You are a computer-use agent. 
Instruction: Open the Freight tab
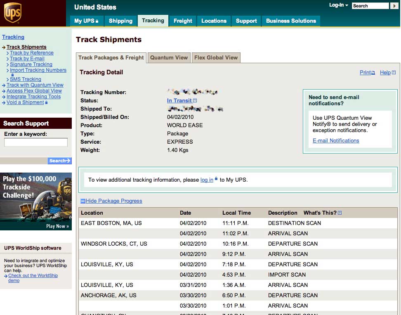pos(183,21)
